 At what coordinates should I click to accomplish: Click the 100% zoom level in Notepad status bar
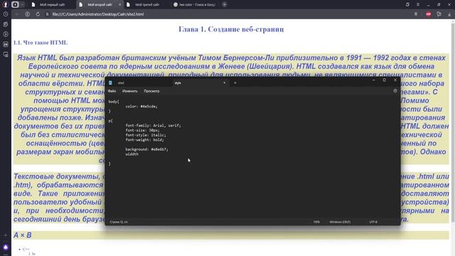316,222
